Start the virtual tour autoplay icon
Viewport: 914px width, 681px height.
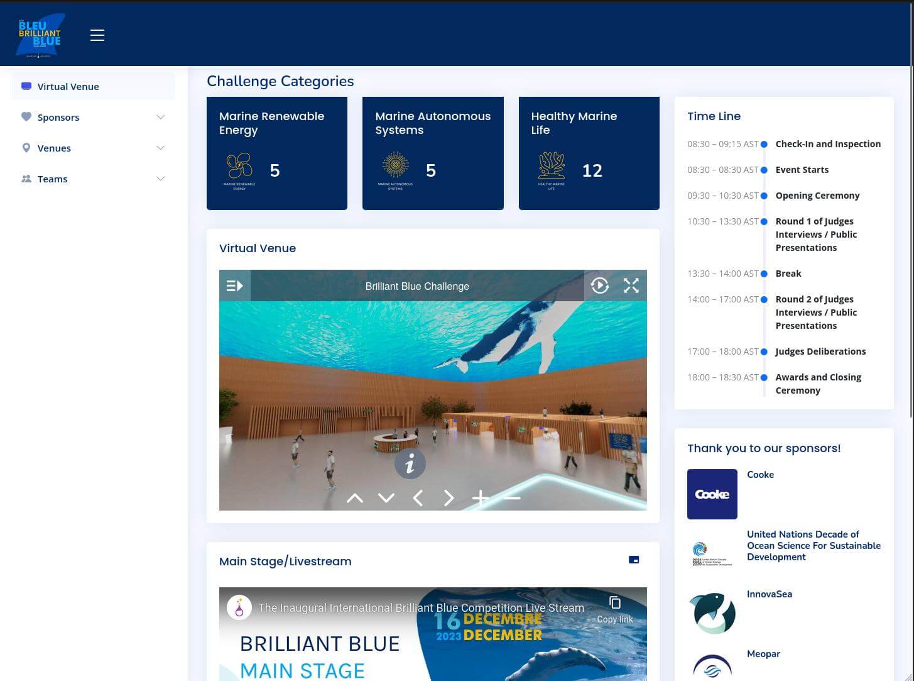click(600, 286)
